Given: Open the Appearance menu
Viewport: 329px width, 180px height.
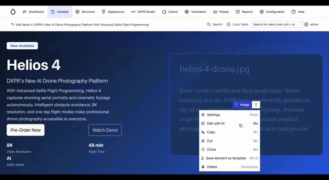Looking at the screenshot, I should click(x=113, y=12).
